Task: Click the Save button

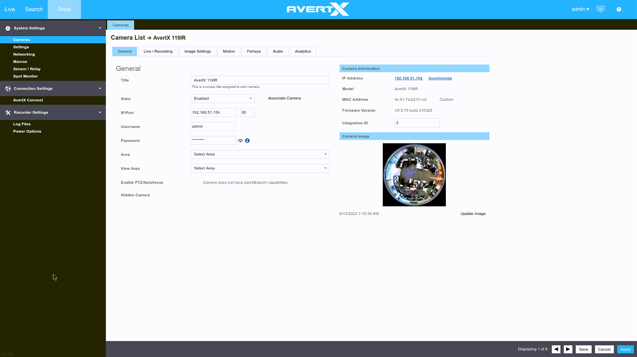Action: (x=584, y=349)
